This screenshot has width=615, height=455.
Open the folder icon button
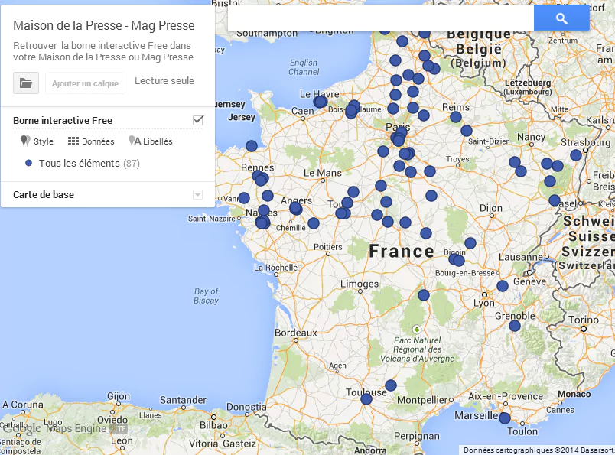[26, 83]
